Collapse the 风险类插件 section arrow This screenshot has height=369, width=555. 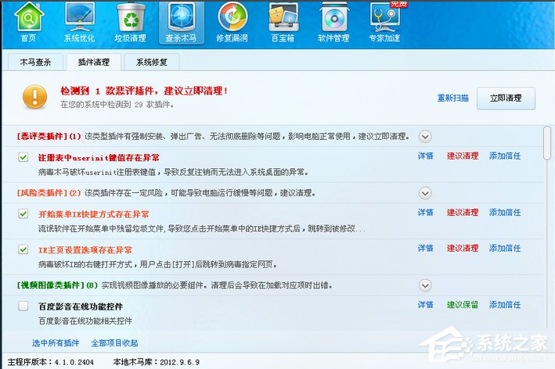pos(425,192)
